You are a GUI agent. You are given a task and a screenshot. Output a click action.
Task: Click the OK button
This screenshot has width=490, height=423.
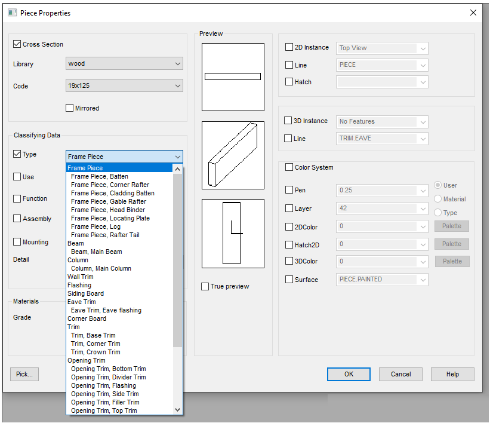(x=349, y=374)
